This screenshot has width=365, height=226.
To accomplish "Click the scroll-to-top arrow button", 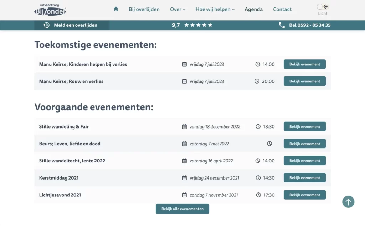I will pos(348,202).
